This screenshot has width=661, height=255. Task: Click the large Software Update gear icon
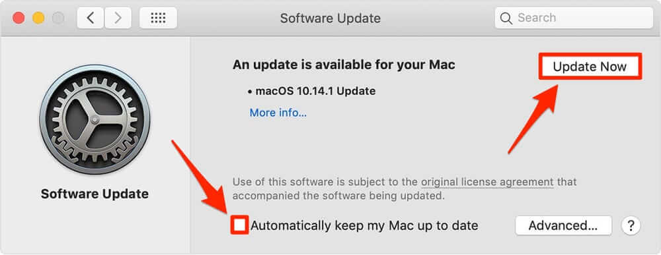[x=95, y=119]
